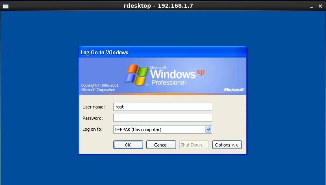Image resolution: width=326 pixels, height=185 pixels.
Task: Click the User name: label
Action: pyautogui.click(x=94, y=107)
